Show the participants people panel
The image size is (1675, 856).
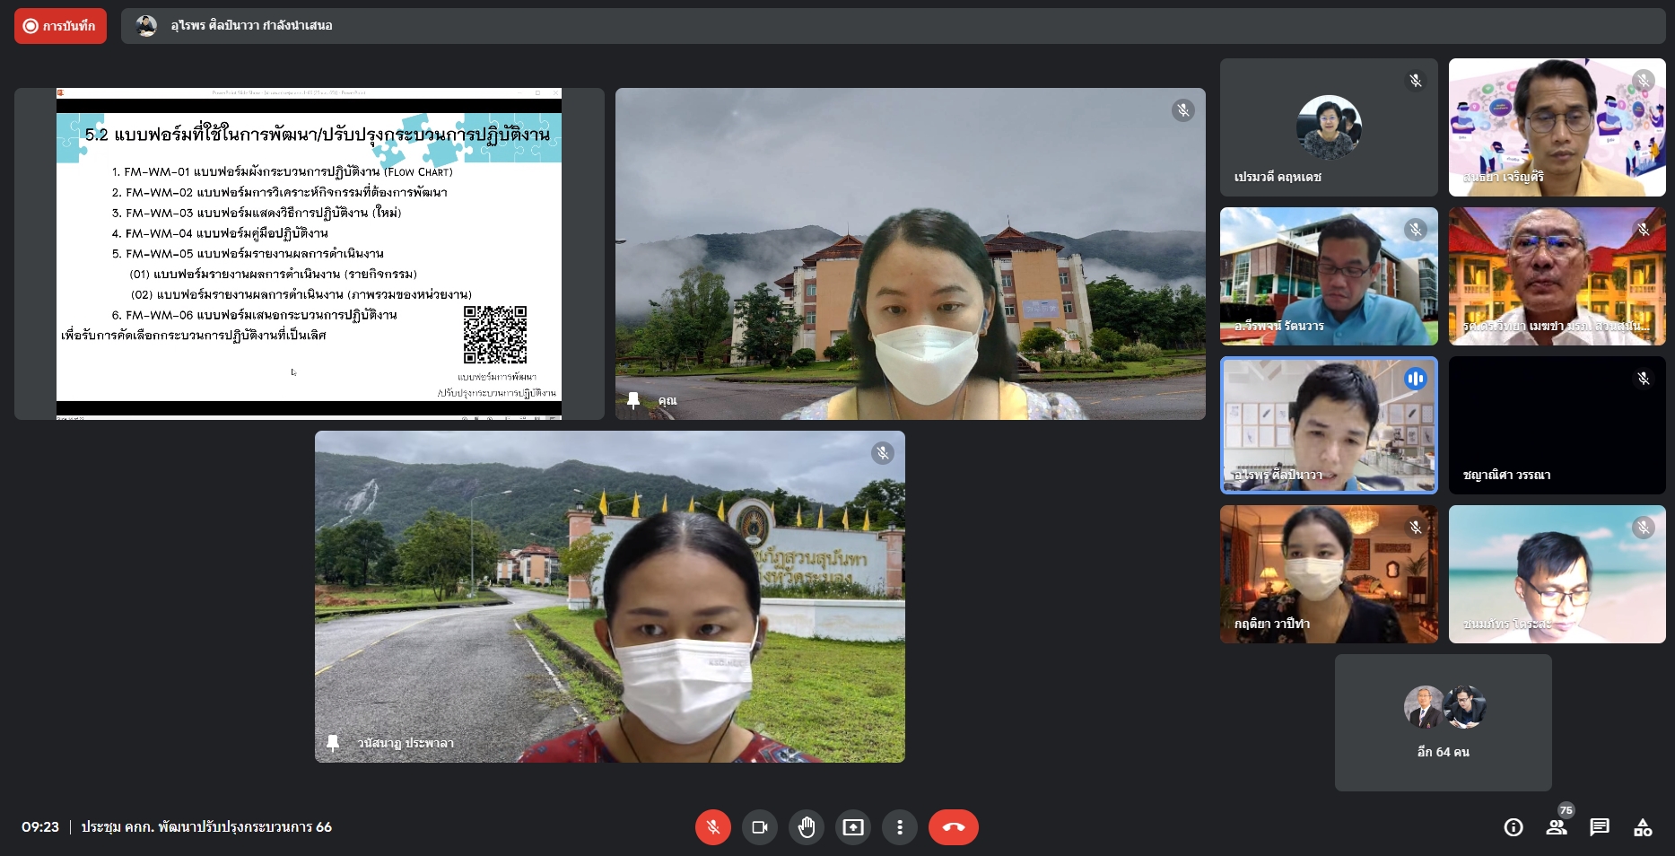point(1557,827)
